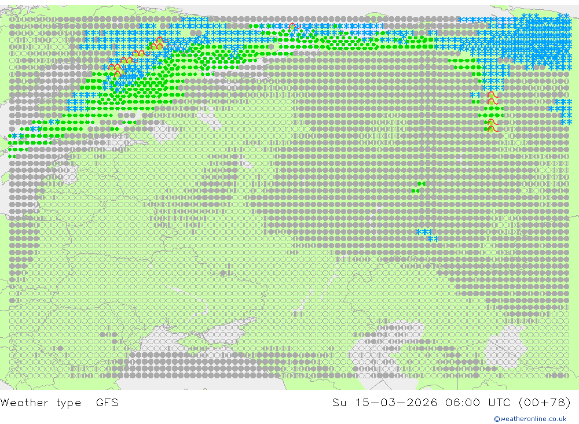This screenshot has width=579, height=424.
Task: Click the weatheronline.co.uk copyright link
Action: (x=530, y=419)
